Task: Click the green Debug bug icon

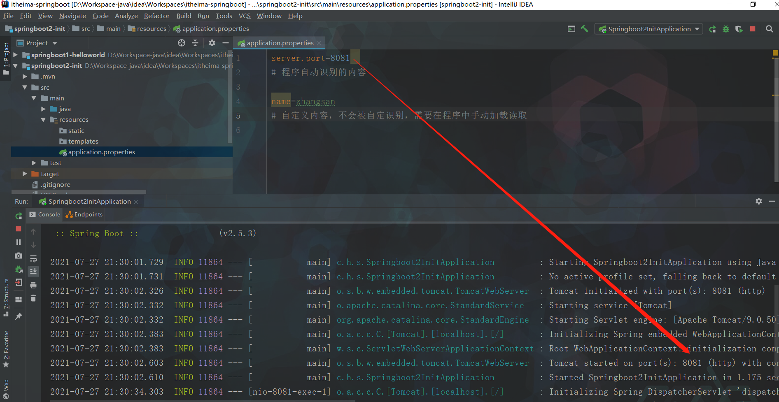Action: click(726, 29)
